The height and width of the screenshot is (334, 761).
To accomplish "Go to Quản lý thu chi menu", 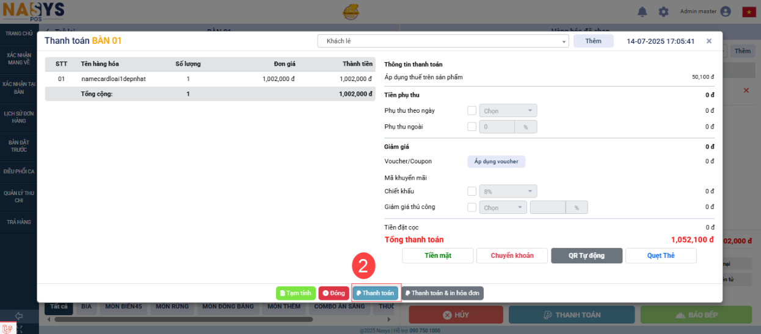I will click(19, 196).
